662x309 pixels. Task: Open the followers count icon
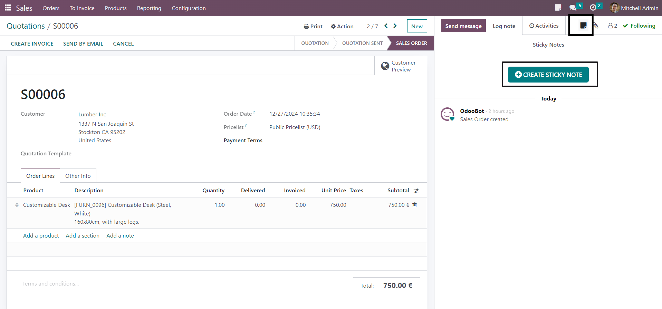coord(612,26)
